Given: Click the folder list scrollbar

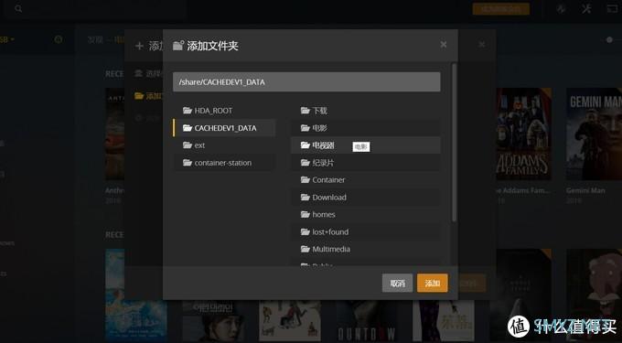Looking at the screenshot, I should point(454,143).
